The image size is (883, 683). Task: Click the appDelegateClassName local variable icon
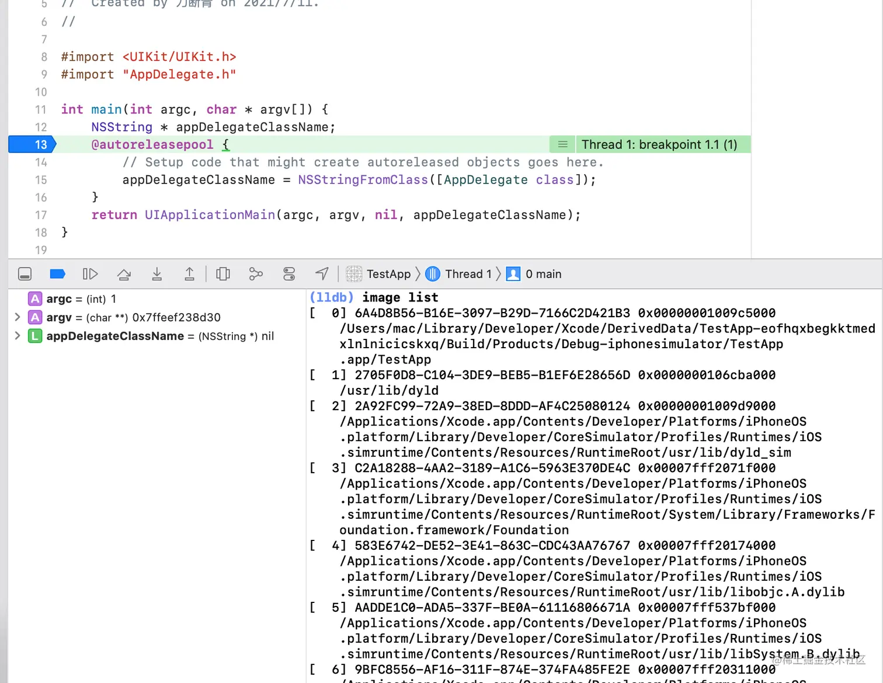coord(35,336)
